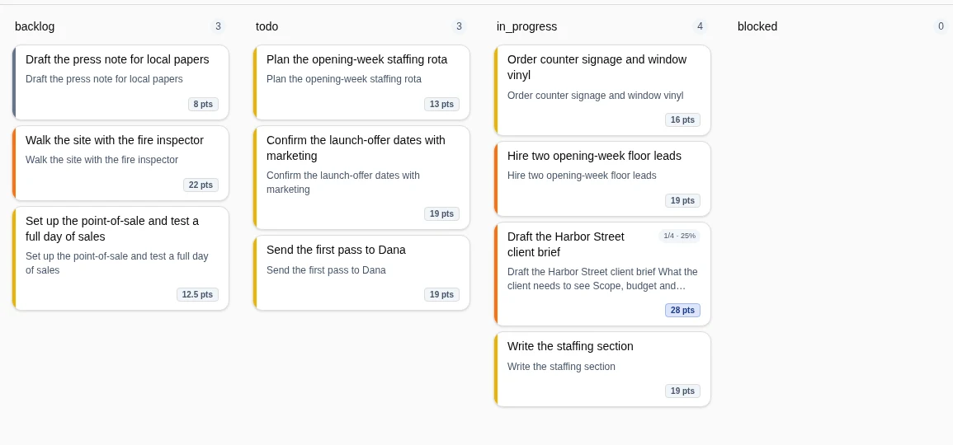
Task: Open the point-of-sale setup card
Action: coord(120,259)
